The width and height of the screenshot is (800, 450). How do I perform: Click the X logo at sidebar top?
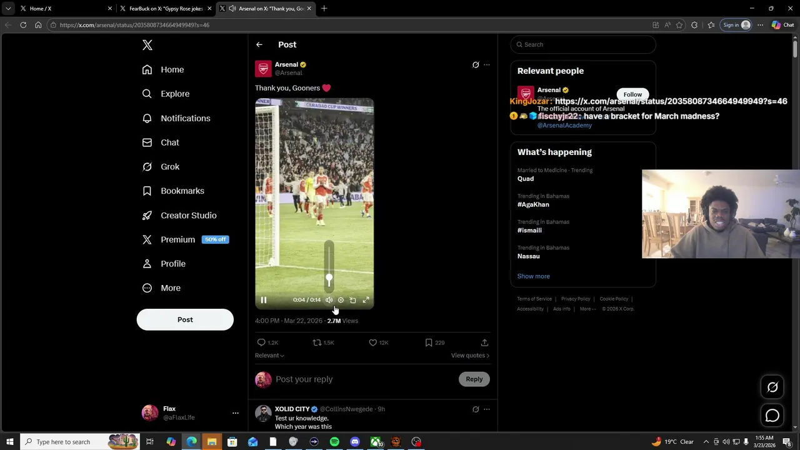click(147, 45)
